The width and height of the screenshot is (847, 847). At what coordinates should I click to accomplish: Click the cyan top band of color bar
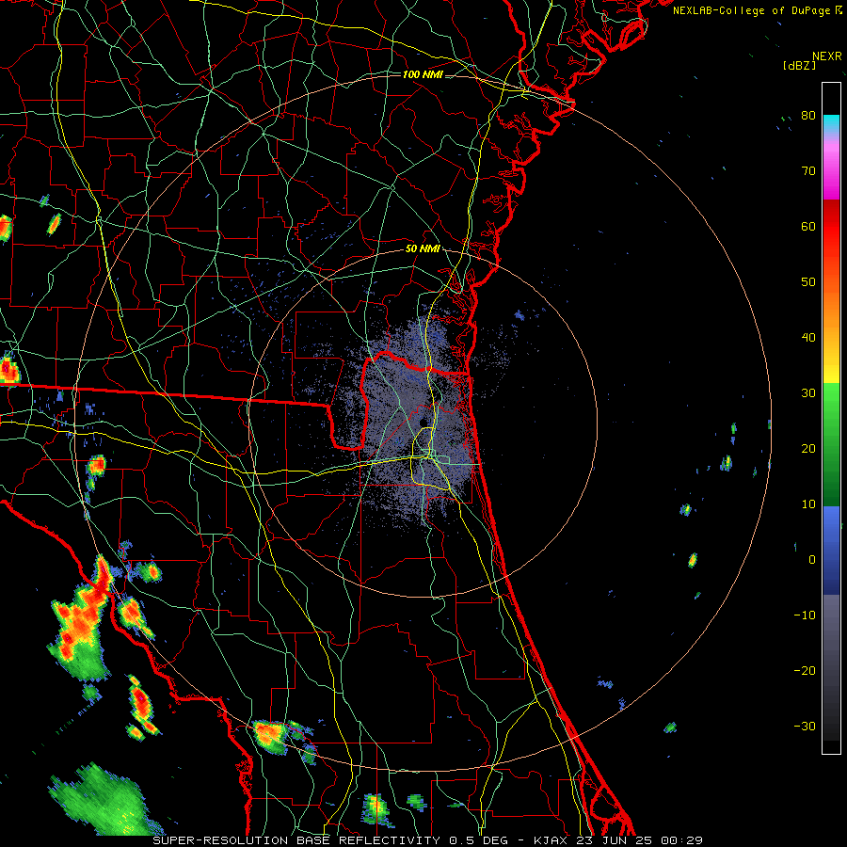click(x=831, y=124)
